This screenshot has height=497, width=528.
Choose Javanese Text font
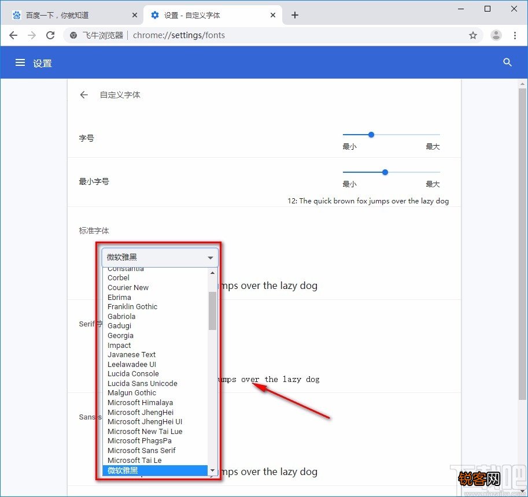click(x=155, y=355)
